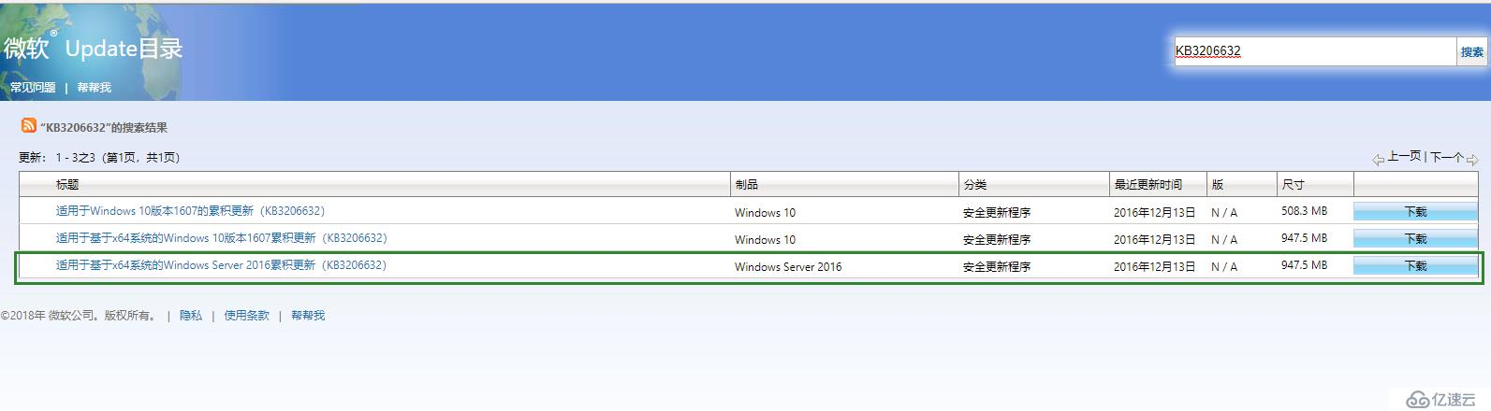Open the 常见问题 FAQ link

(x=33, y=88)
